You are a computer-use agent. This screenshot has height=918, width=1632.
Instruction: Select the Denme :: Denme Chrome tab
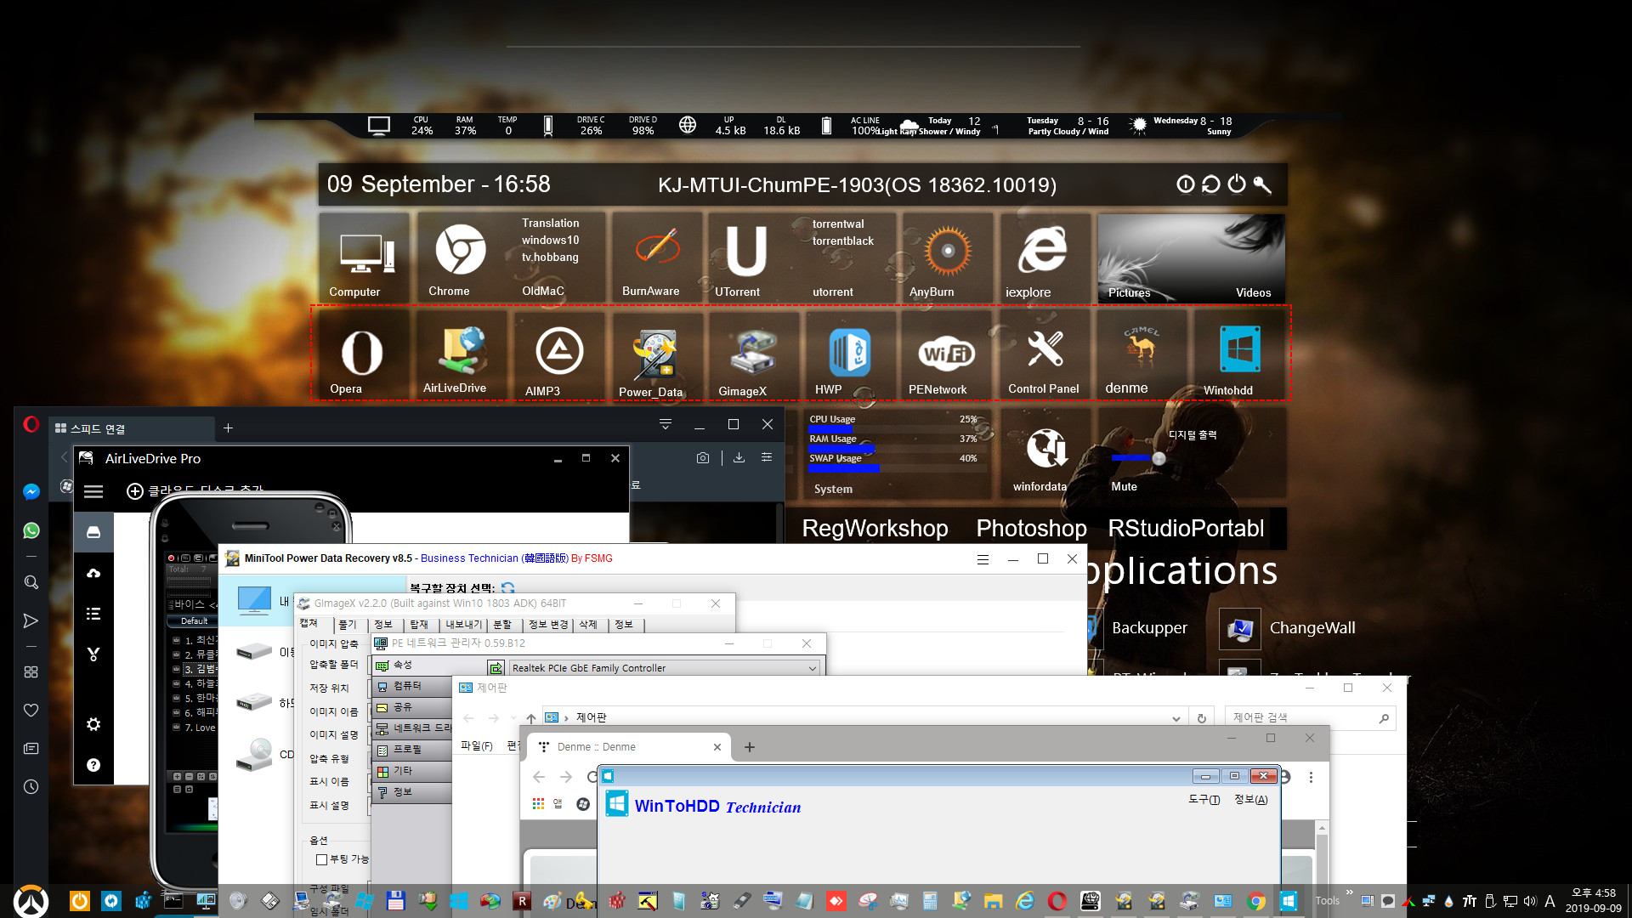pyautogui.click(x=627, y=747)
